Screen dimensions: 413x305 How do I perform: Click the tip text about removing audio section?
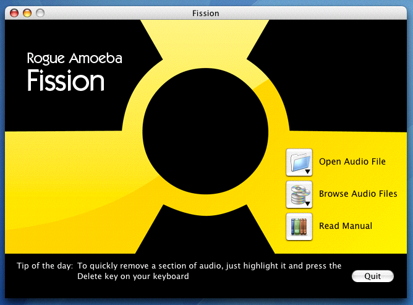click(209, 271)
